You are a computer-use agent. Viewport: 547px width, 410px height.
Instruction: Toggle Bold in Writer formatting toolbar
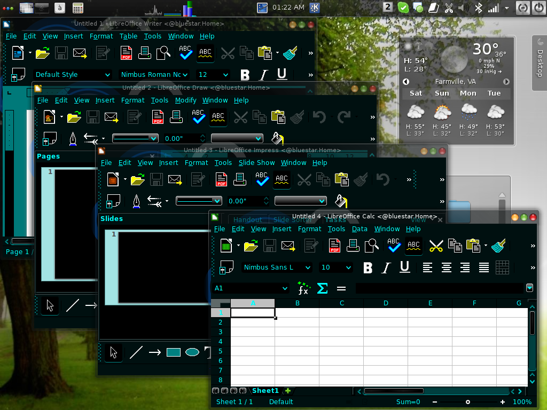pos(245,75)
